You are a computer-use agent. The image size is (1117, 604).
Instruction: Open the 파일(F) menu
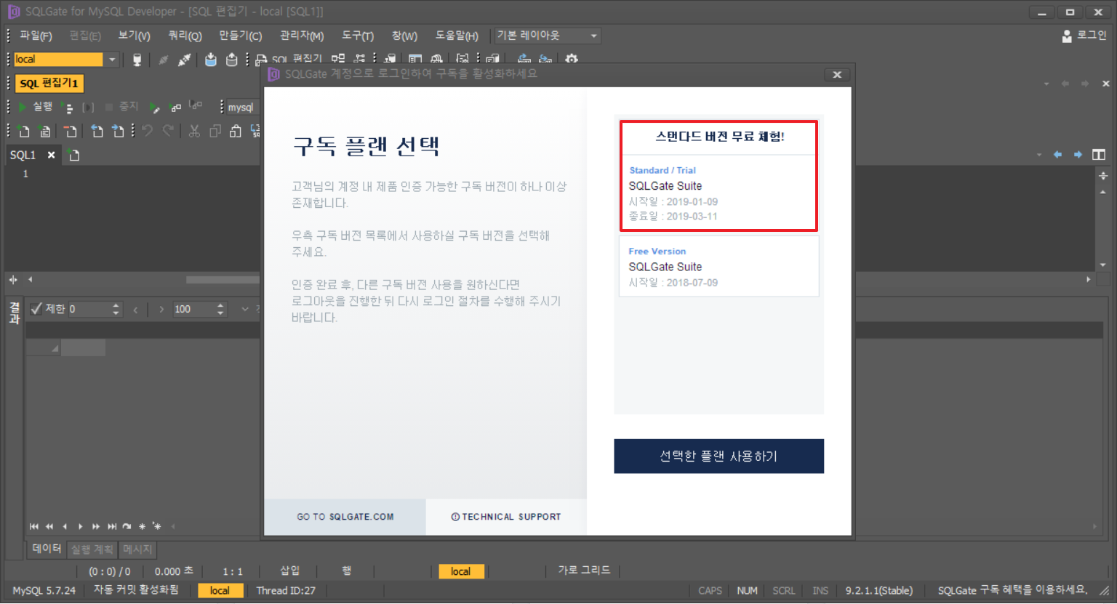click(x=36, y=36)
